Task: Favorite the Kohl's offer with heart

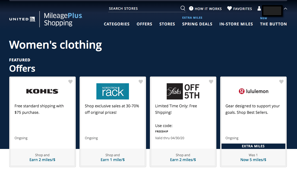Action: (70, 82)
